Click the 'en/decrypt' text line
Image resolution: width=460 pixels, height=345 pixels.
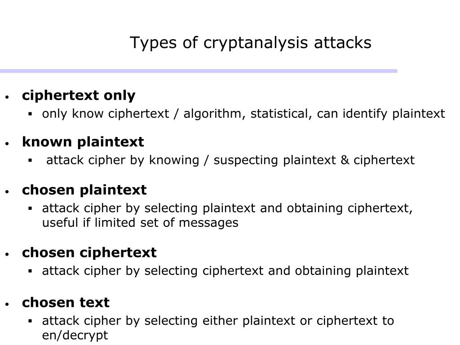click(x=75, y=335)
